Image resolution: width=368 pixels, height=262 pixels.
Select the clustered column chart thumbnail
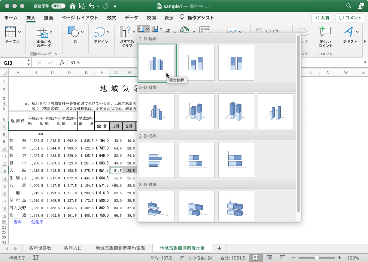[x=157, y=63]
